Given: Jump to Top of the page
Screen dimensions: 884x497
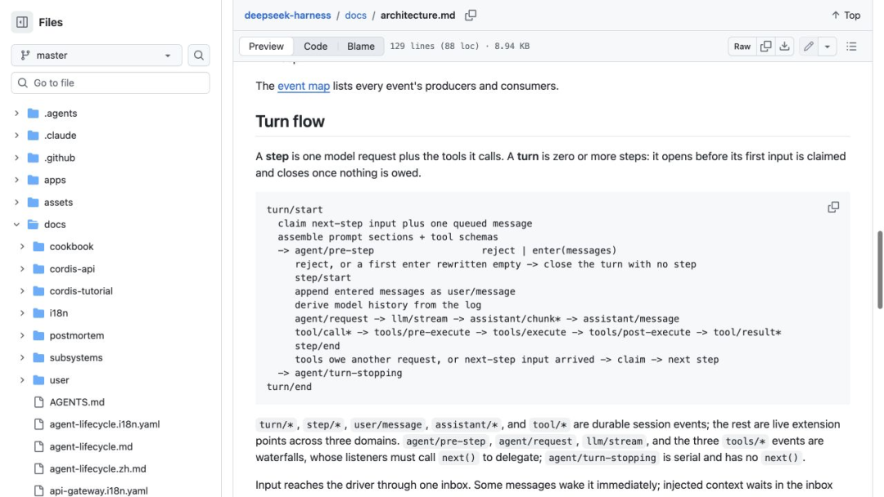Looking at the screenshot, I should pos(846,16).
